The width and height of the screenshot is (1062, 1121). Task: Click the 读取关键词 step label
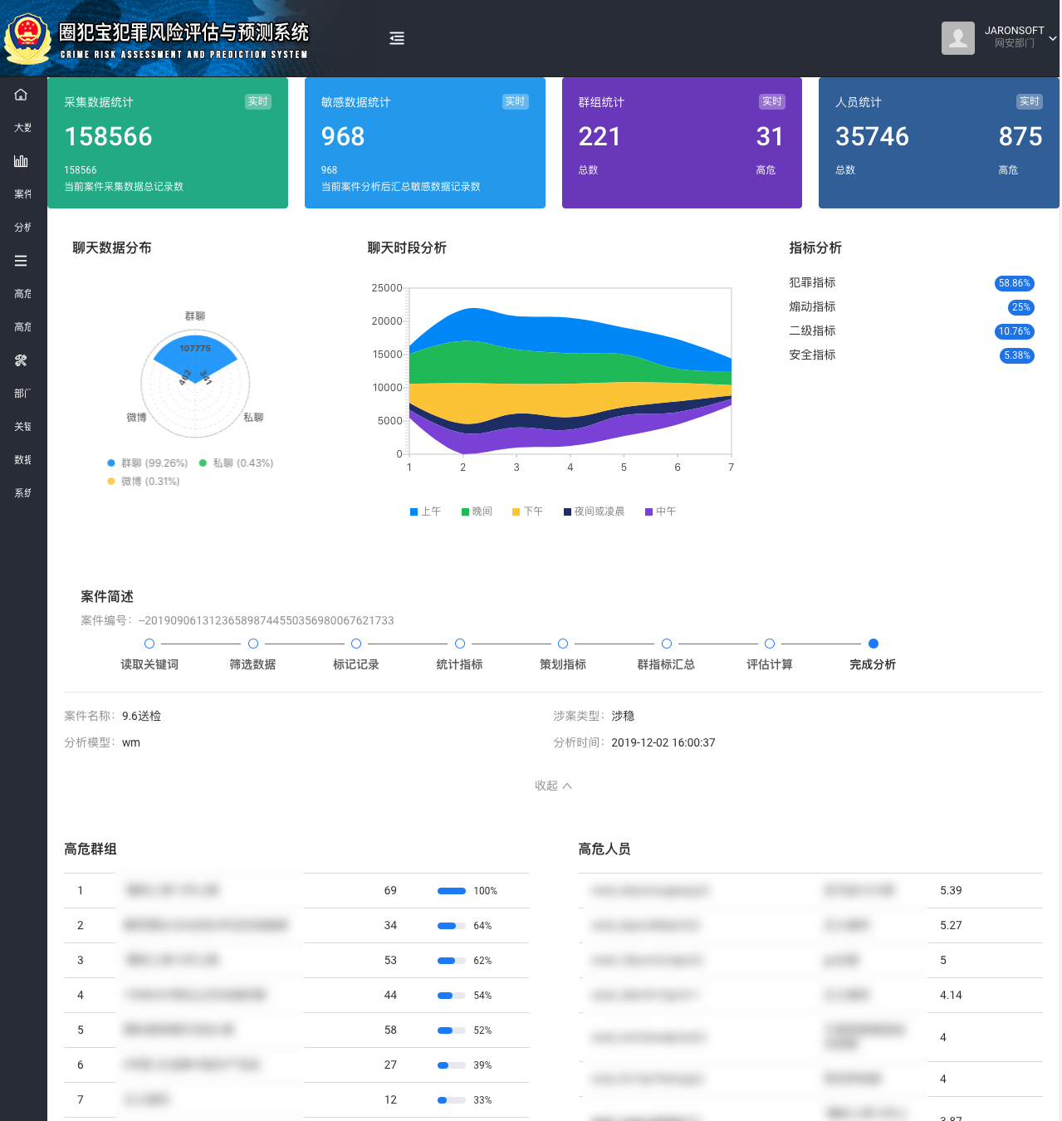tap(149, 664)
